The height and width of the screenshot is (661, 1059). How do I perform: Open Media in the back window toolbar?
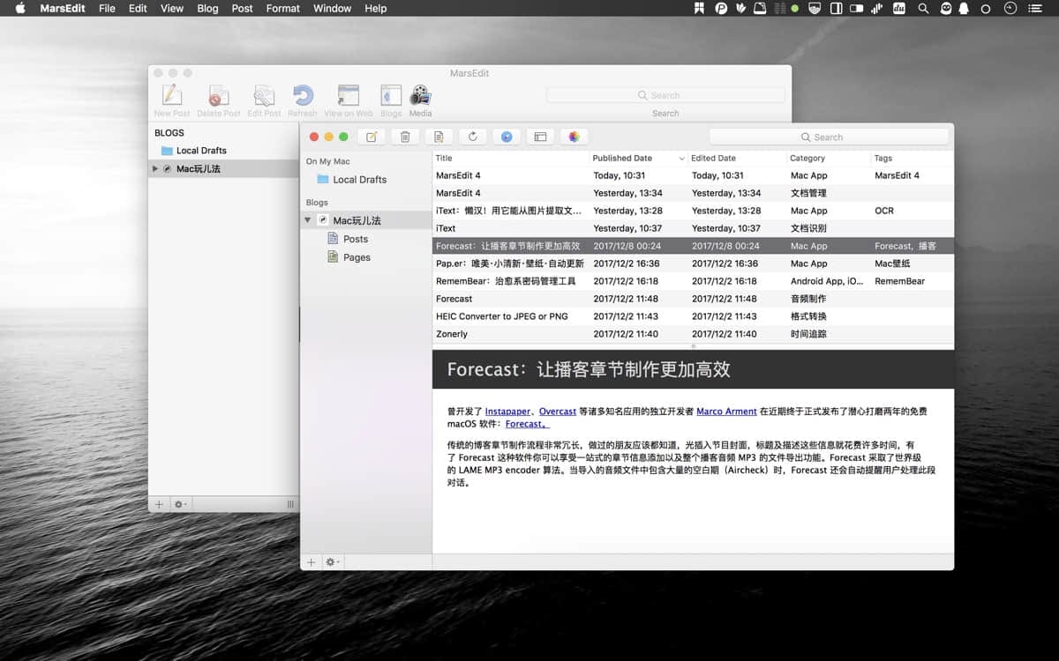pos(420,100)
